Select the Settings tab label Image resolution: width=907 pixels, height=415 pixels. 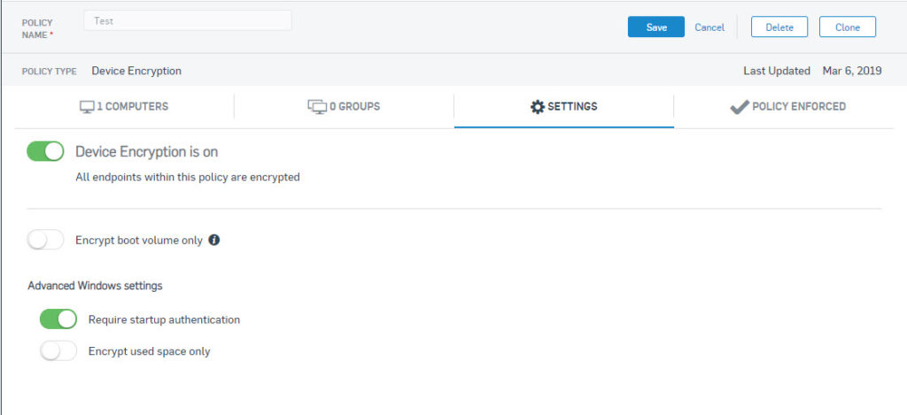[x=572, y=107]
